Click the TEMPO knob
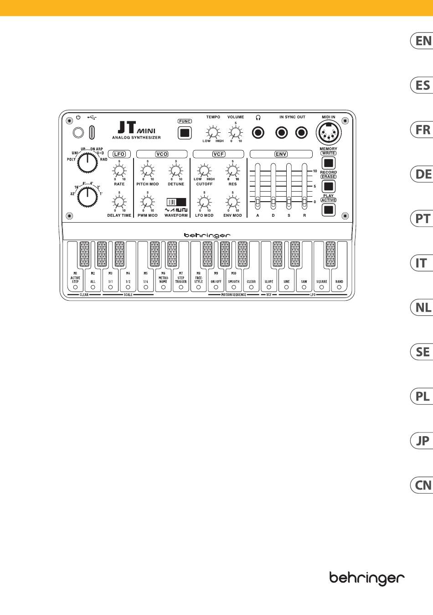Image resolution: width=433 pixels, height=615 pixels. (212, 133)
